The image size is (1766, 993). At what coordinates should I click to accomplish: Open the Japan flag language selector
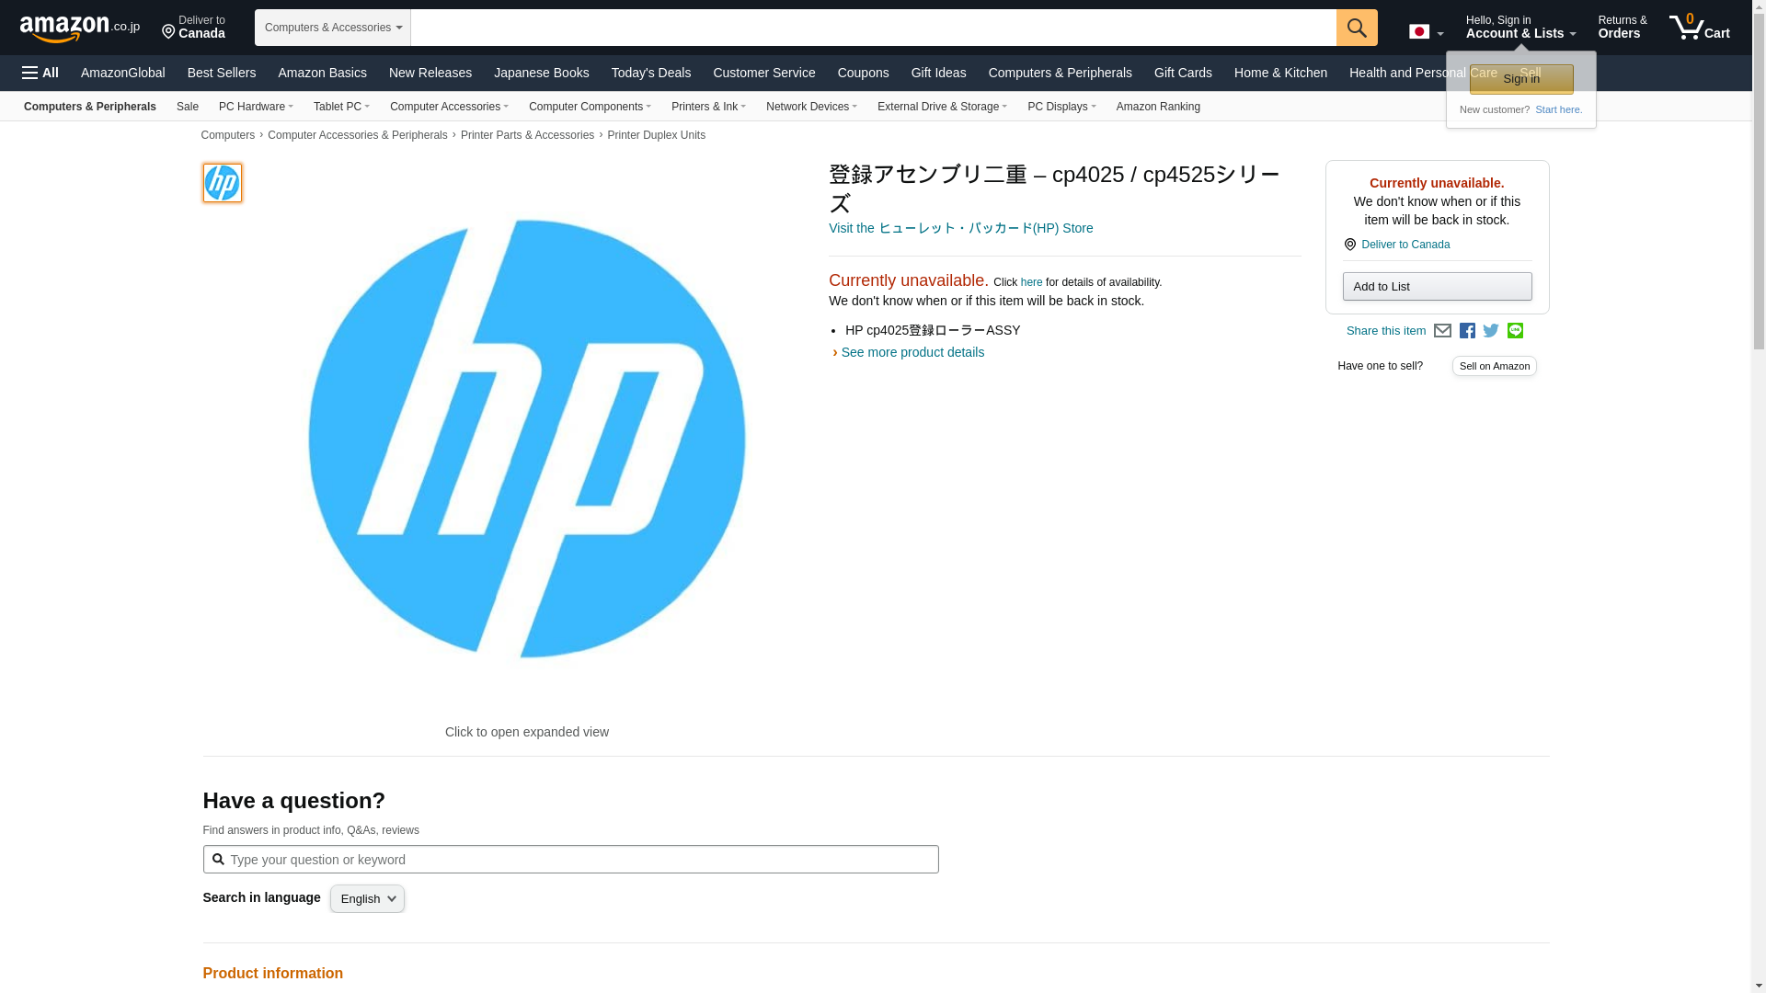coord(1426,32)
